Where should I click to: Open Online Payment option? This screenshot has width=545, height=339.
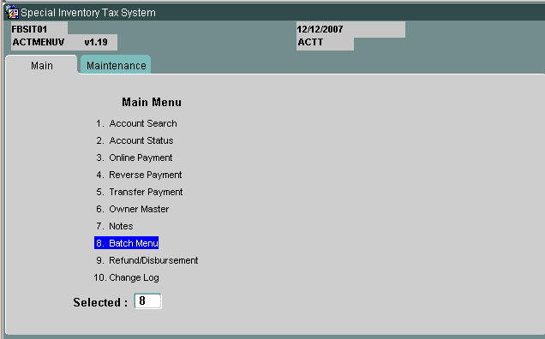[x=135, y=158]
